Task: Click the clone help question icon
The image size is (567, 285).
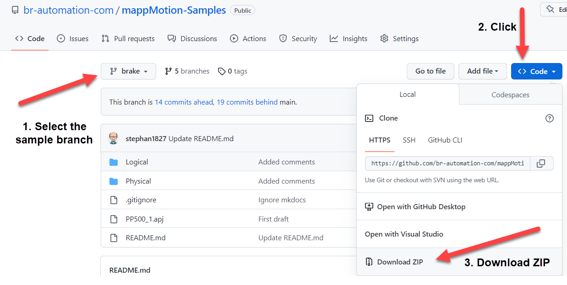Action: click(550, 118)
